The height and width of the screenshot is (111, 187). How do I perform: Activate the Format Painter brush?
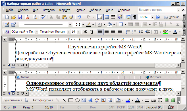[71, 17]
